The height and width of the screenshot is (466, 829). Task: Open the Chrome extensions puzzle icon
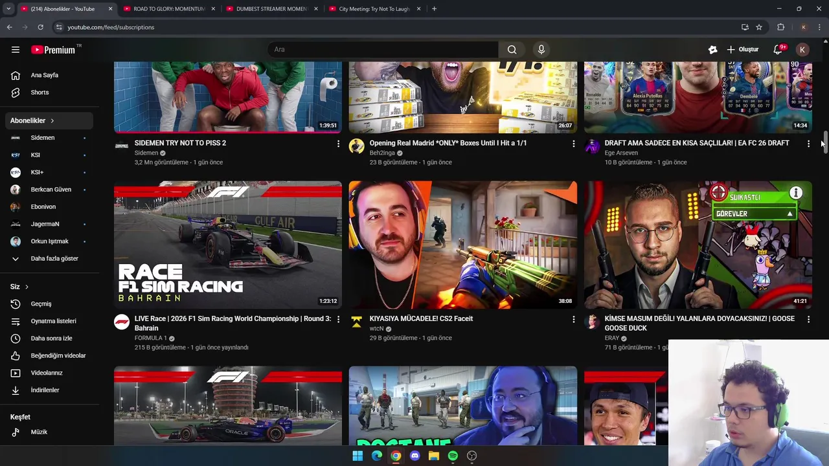(x=780, y=27)
